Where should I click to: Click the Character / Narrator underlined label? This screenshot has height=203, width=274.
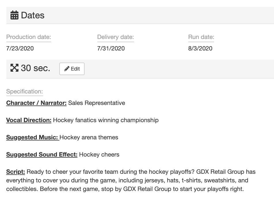tap(36, 103)
